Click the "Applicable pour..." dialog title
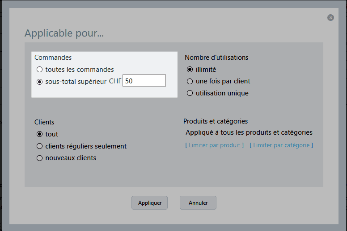Image resolution: width=347 pixels, height=231 pixels. [x=64, y=33]
